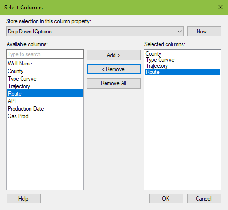This screenshot has height=210, width=228.
Task: Select County in Selected columns list
Action: click(182, 54)
